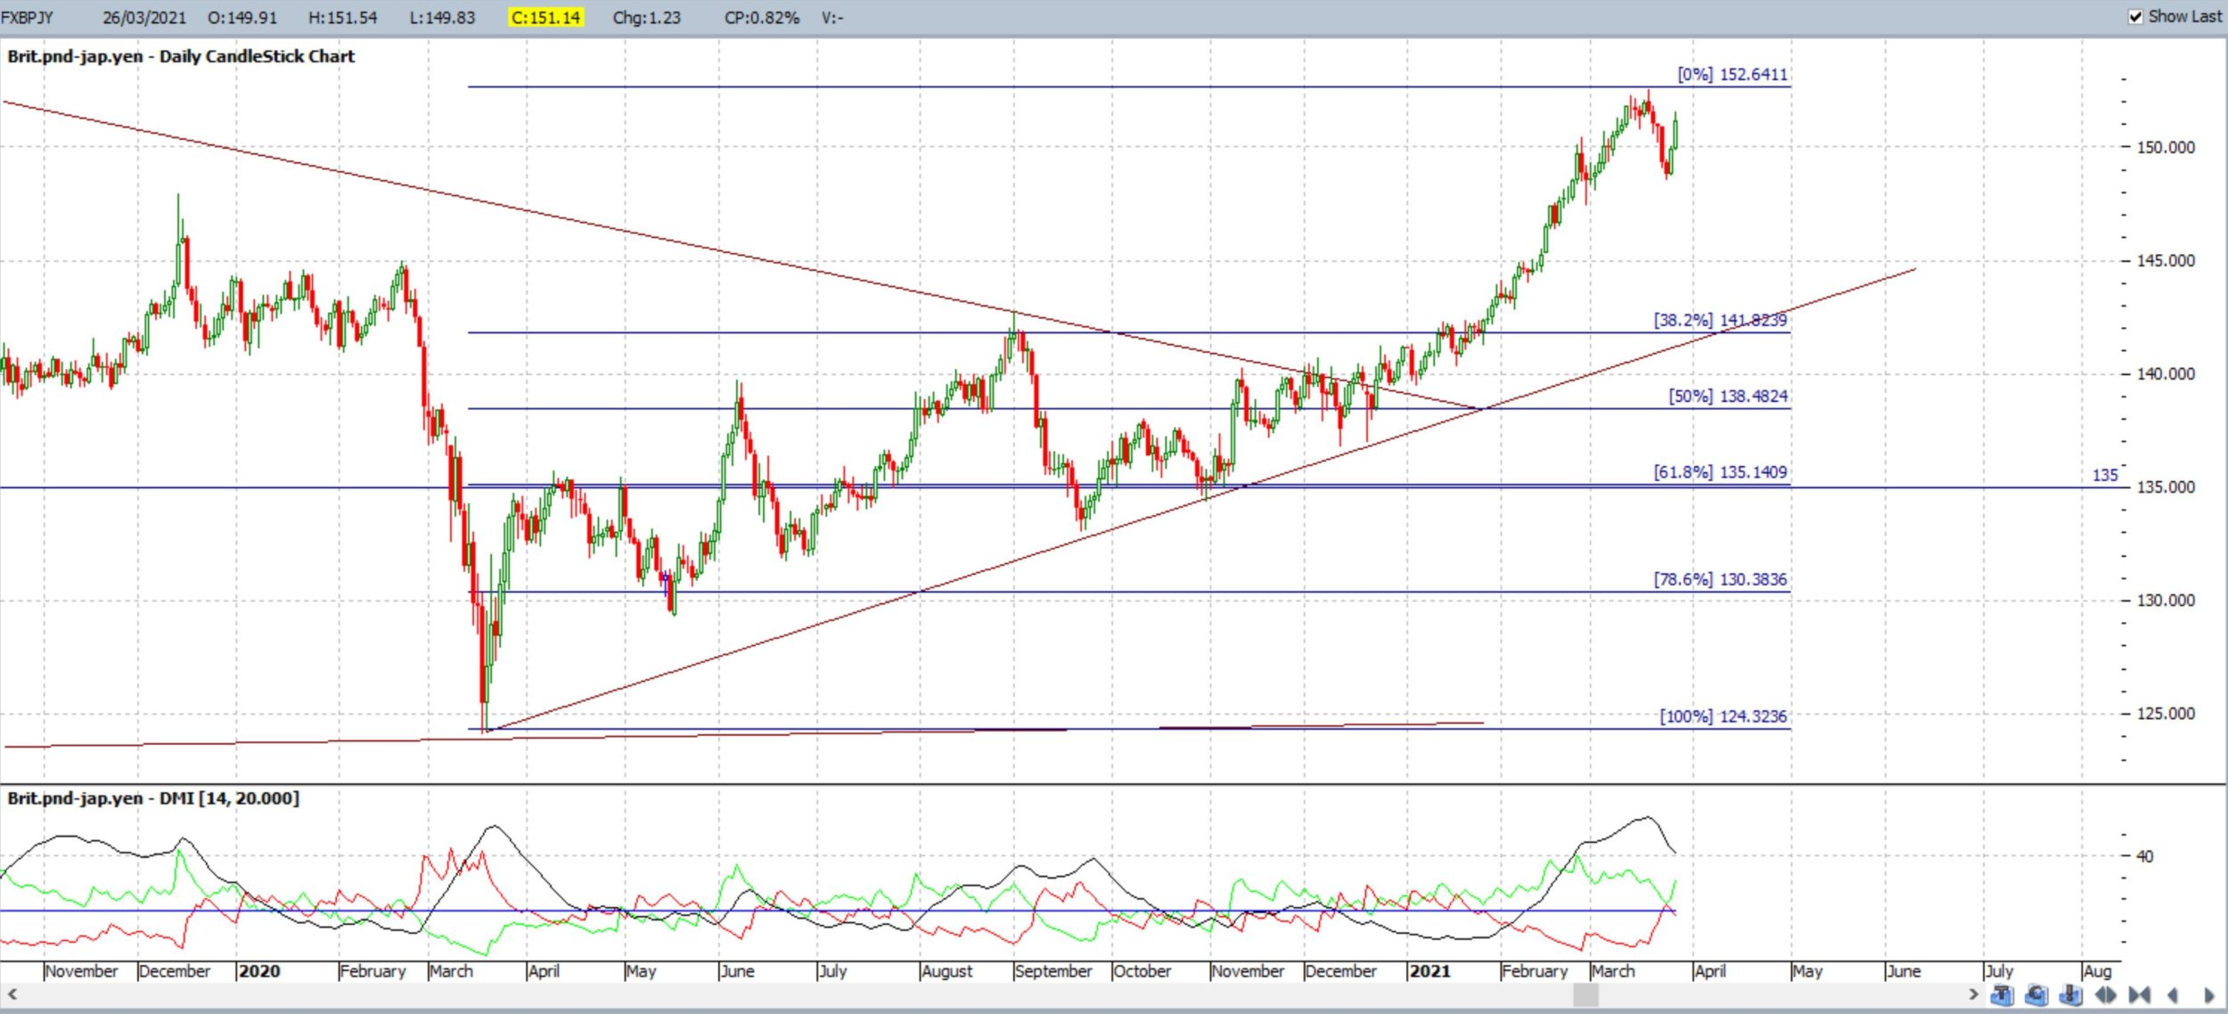This screenshot has width=2228, height=1014.
Task: Click the horizontal scrollbar right arrow
Action: [1973, 994]
